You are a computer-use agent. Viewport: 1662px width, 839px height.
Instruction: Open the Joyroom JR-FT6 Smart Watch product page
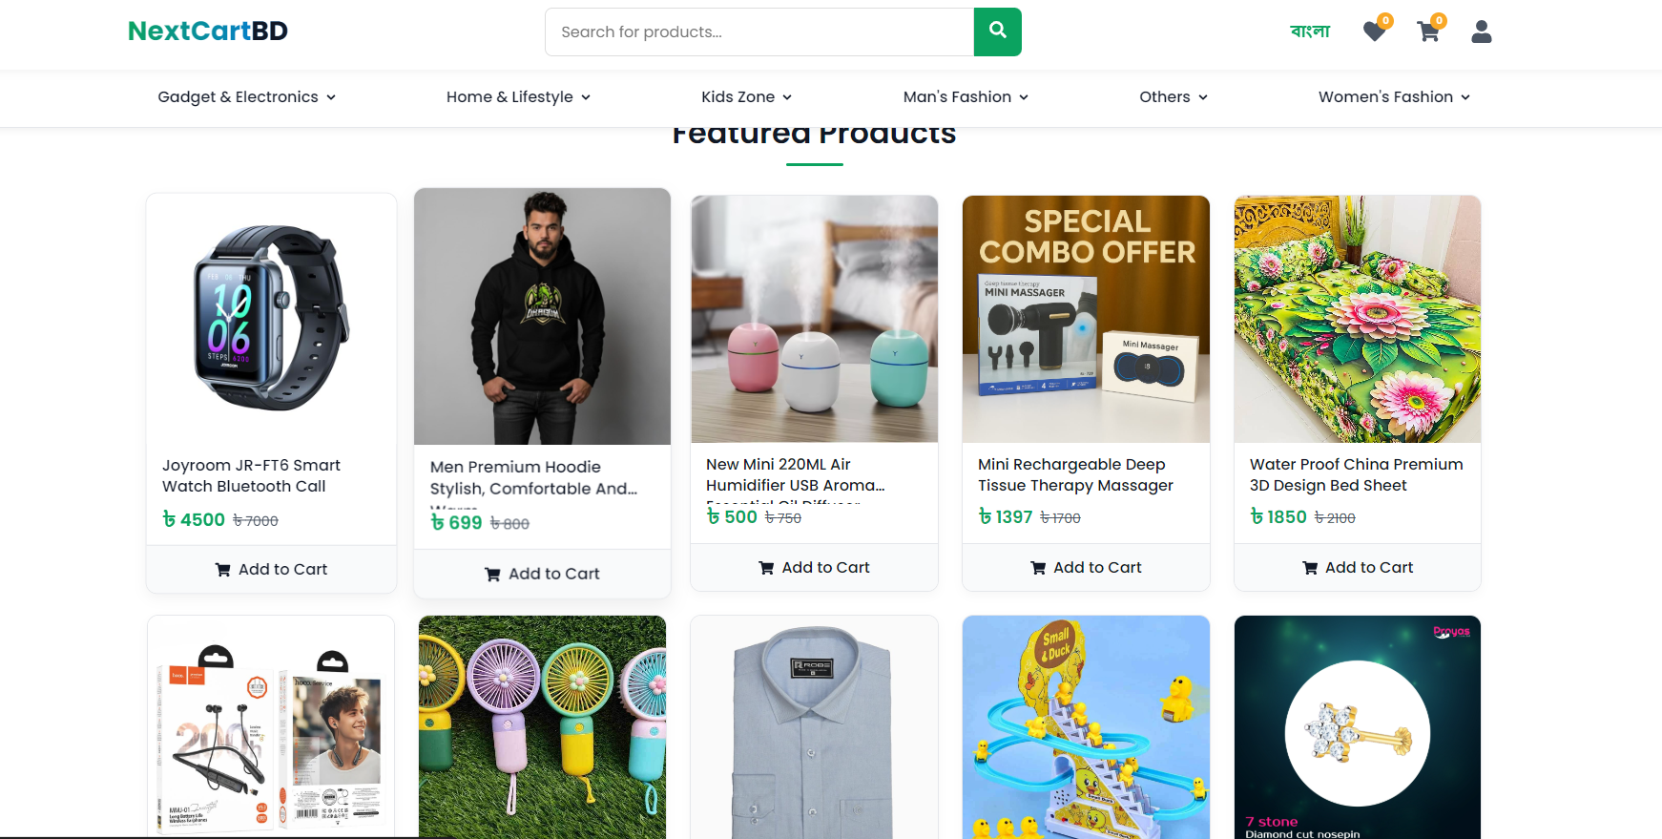pos(251,475)
